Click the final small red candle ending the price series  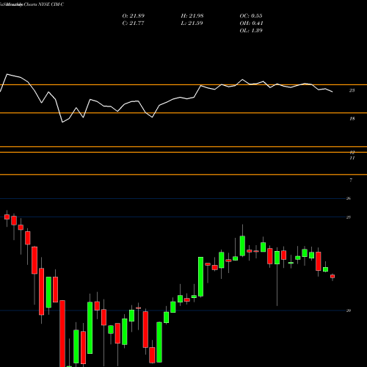click(x=333, y=276)
